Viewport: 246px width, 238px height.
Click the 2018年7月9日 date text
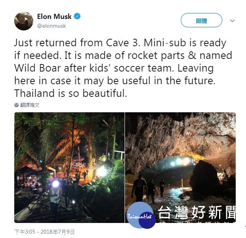(x=57, y=232)
